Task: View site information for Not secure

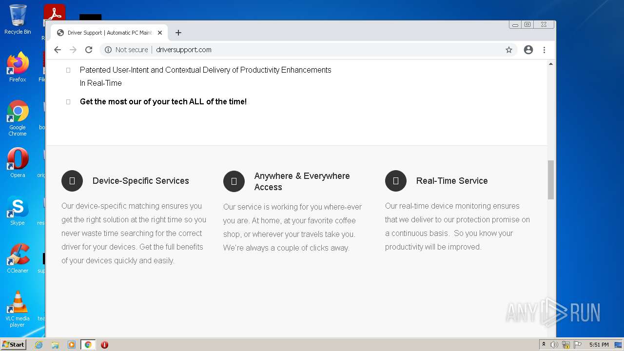Action: (126, 50)
